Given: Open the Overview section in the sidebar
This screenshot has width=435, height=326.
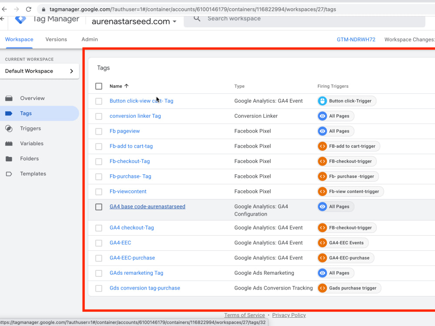Looking at the screenshot, I should 32,98.
